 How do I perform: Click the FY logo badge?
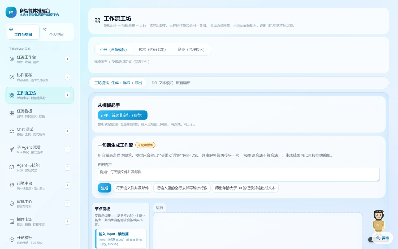pyautogui.click(x=11, y=12)
